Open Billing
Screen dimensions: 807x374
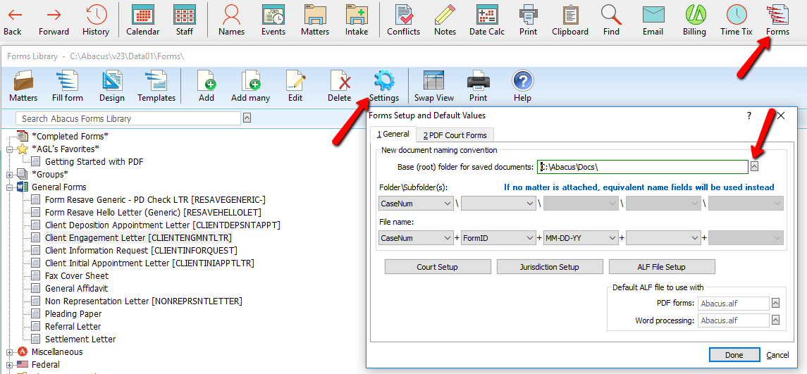coord(694,20)
